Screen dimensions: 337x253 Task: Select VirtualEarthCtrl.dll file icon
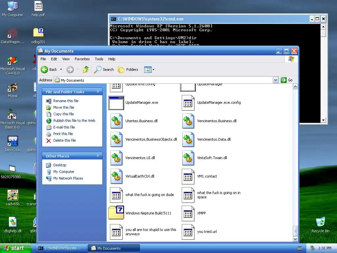coord(116,177)
